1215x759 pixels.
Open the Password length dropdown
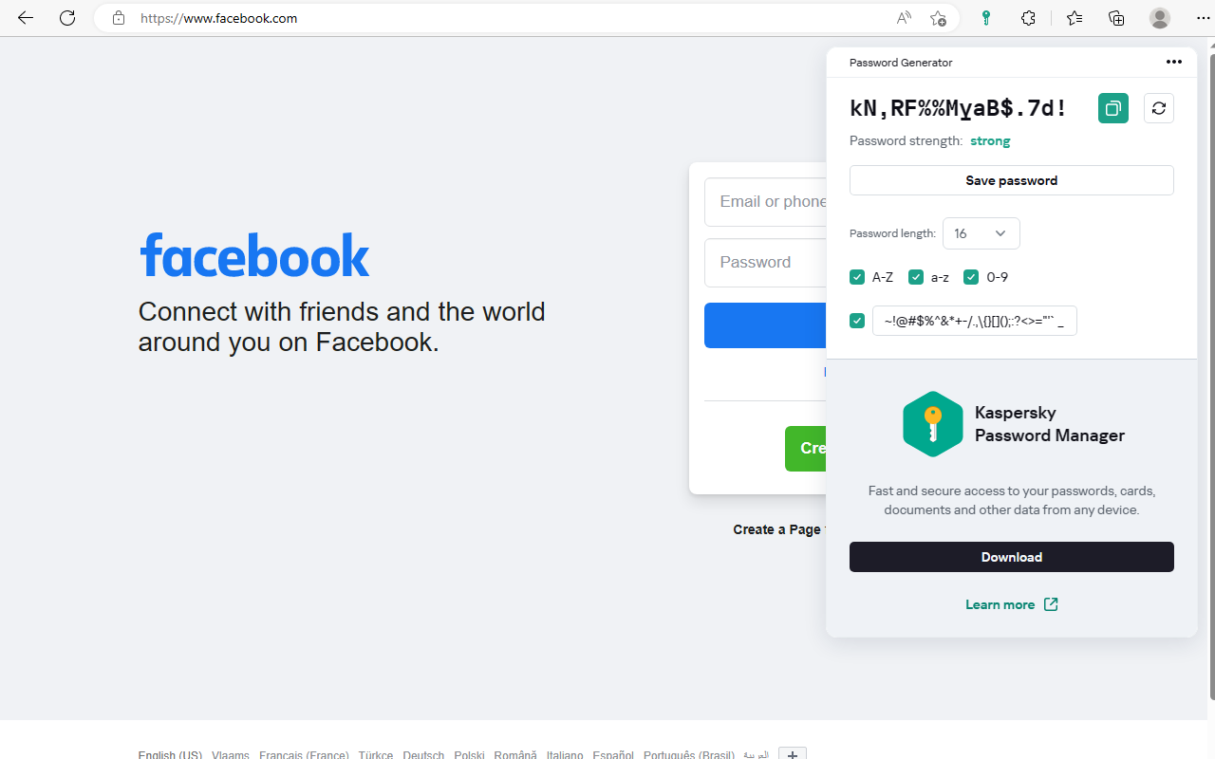coord(981,233)
